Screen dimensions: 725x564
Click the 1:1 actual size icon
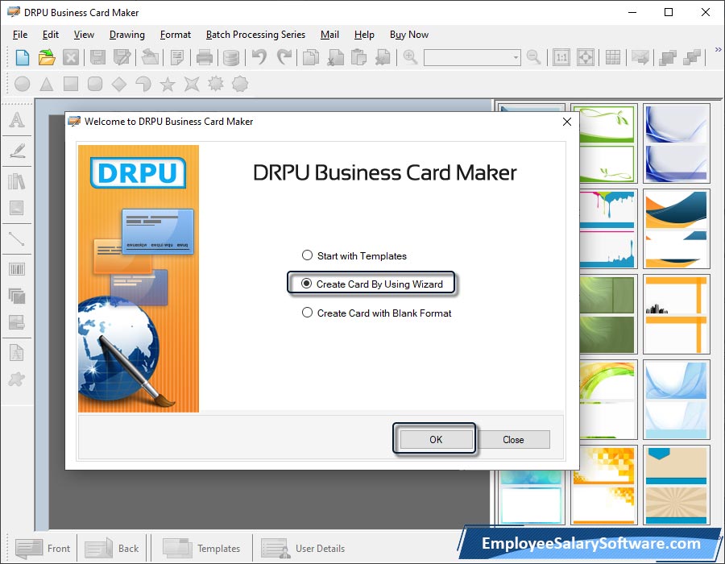pyautogui.click(x=561, y=58)
